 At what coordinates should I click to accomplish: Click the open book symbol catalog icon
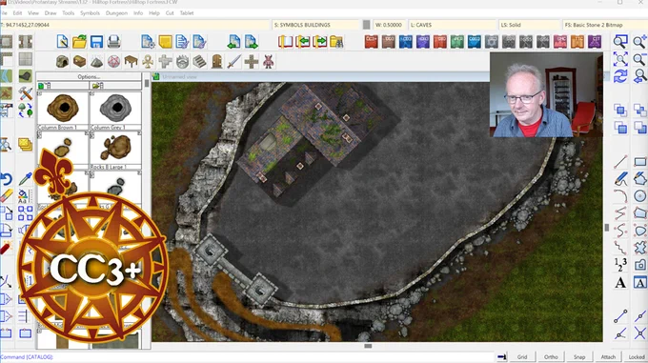285,42
